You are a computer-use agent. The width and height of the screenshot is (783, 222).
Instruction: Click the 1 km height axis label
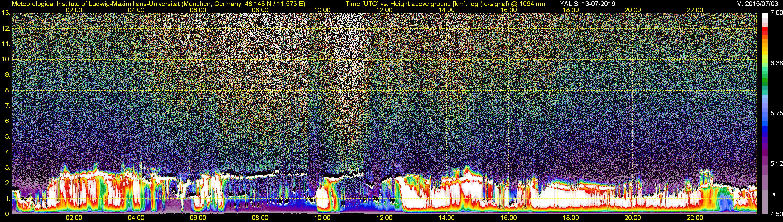[x=8, y=198]
